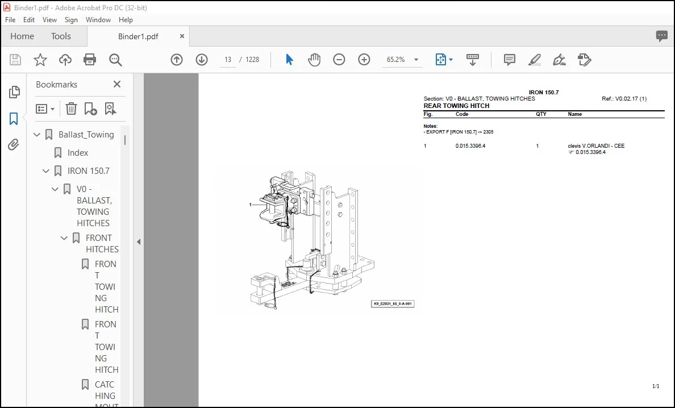Screen dimensions: 675x408
Task: Delete selected bookmark trash icon
Action: pyautogui.click(x=71, y=109)
